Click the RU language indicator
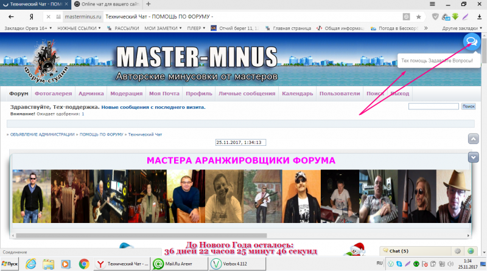 tap(379, 263)
